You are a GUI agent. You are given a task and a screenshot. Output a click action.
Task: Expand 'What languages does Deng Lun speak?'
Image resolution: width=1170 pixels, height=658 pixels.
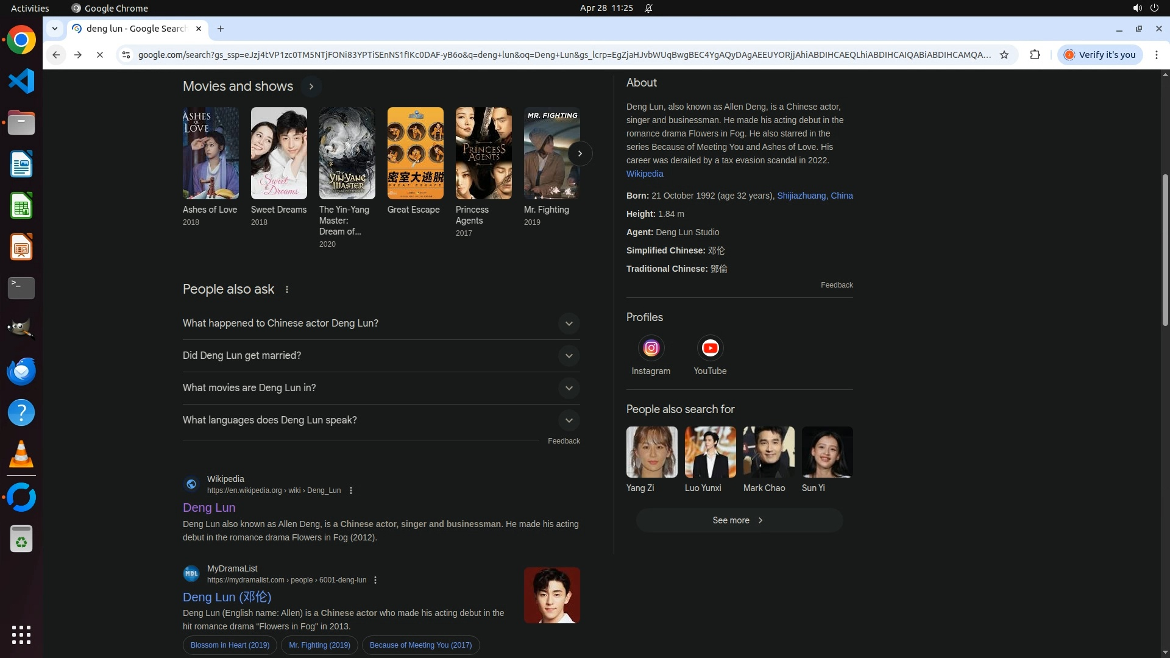(x=569, y=420)
